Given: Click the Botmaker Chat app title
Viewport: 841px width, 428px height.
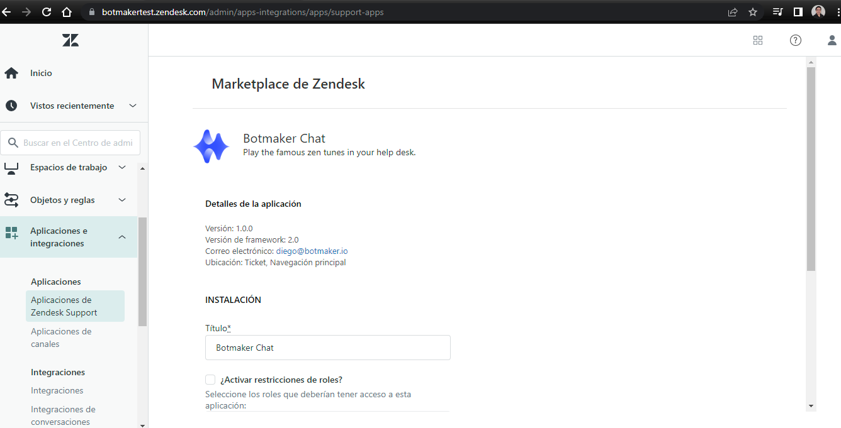Looking at the screenshot, I should click(284, 138).
